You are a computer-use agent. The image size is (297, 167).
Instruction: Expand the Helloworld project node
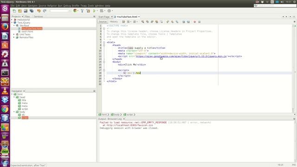pos(12,19)
